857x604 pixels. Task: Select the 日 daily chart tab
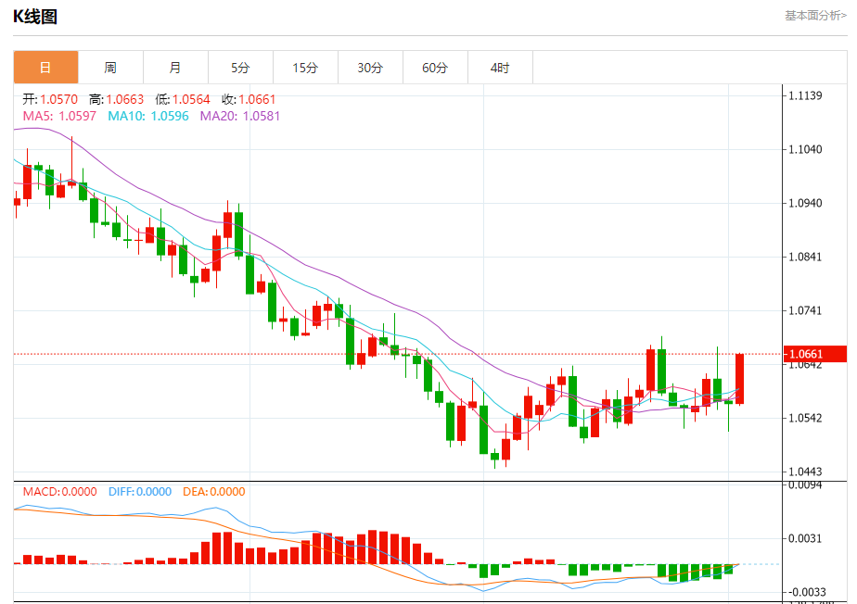[46, 68]
